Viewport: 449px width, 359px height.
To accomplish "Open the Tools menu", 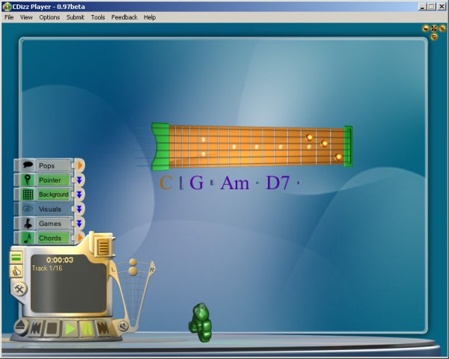I will 97,17.
